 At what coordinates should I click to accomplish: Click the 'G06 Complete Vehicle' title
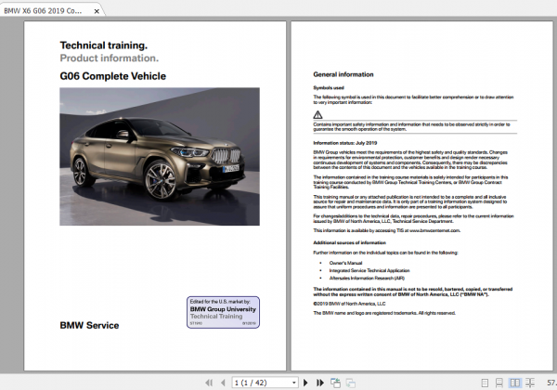point(113,76)
